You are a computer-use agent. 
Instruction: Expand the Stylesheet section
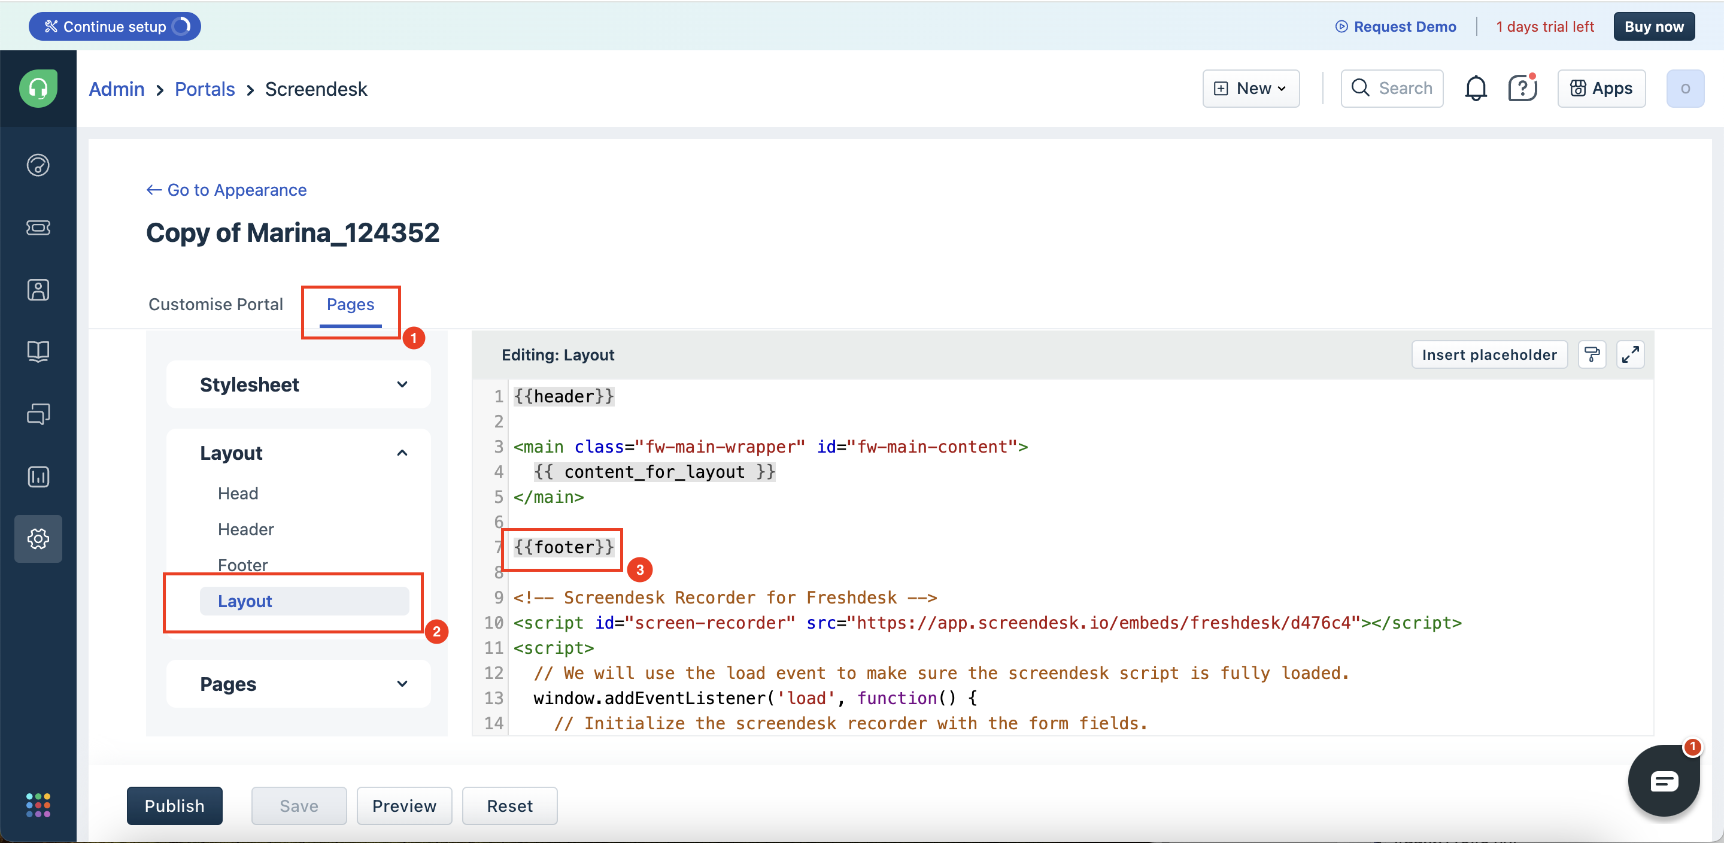pos(299,384)
